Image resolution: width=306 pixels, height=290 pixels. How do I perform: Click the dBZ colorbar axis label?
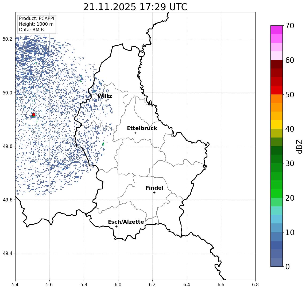point(299,146)
